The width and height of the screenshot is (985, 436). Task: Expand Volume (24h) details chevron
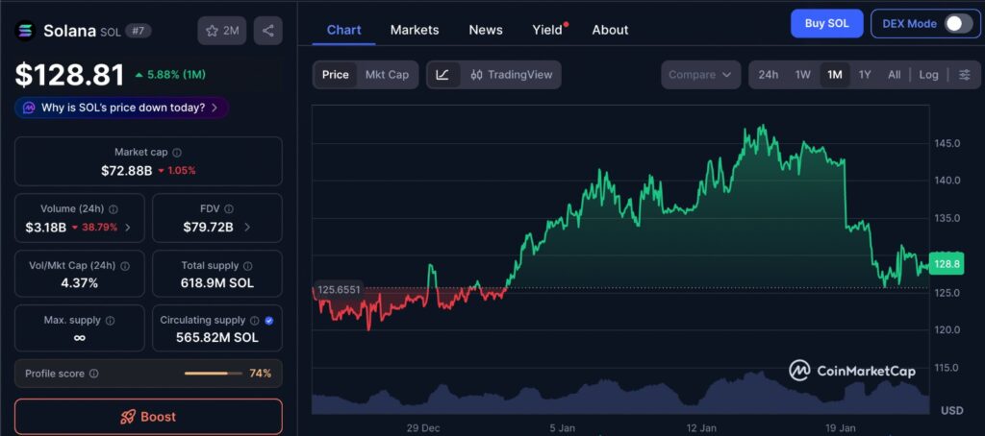(x=128, y=227)
